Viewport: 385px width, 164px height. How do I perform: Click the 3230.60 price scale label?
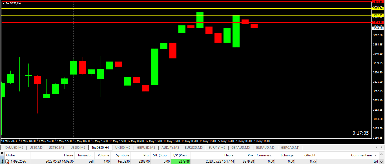[x=378, y=73]
